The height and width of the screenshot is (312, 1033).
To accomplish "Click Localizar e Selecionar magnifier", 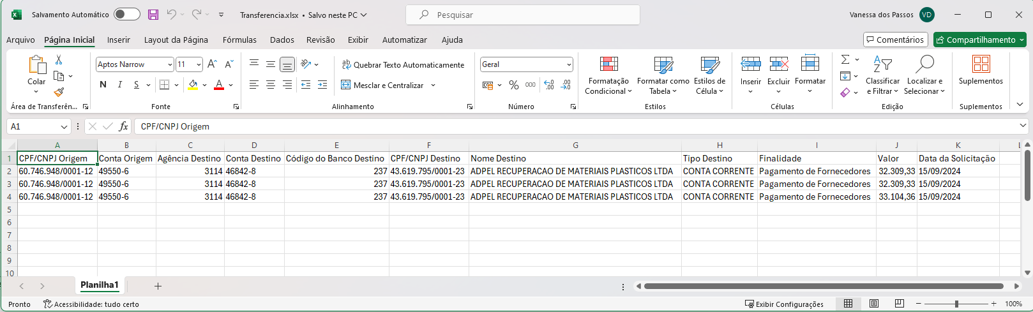I will point(924,75).
